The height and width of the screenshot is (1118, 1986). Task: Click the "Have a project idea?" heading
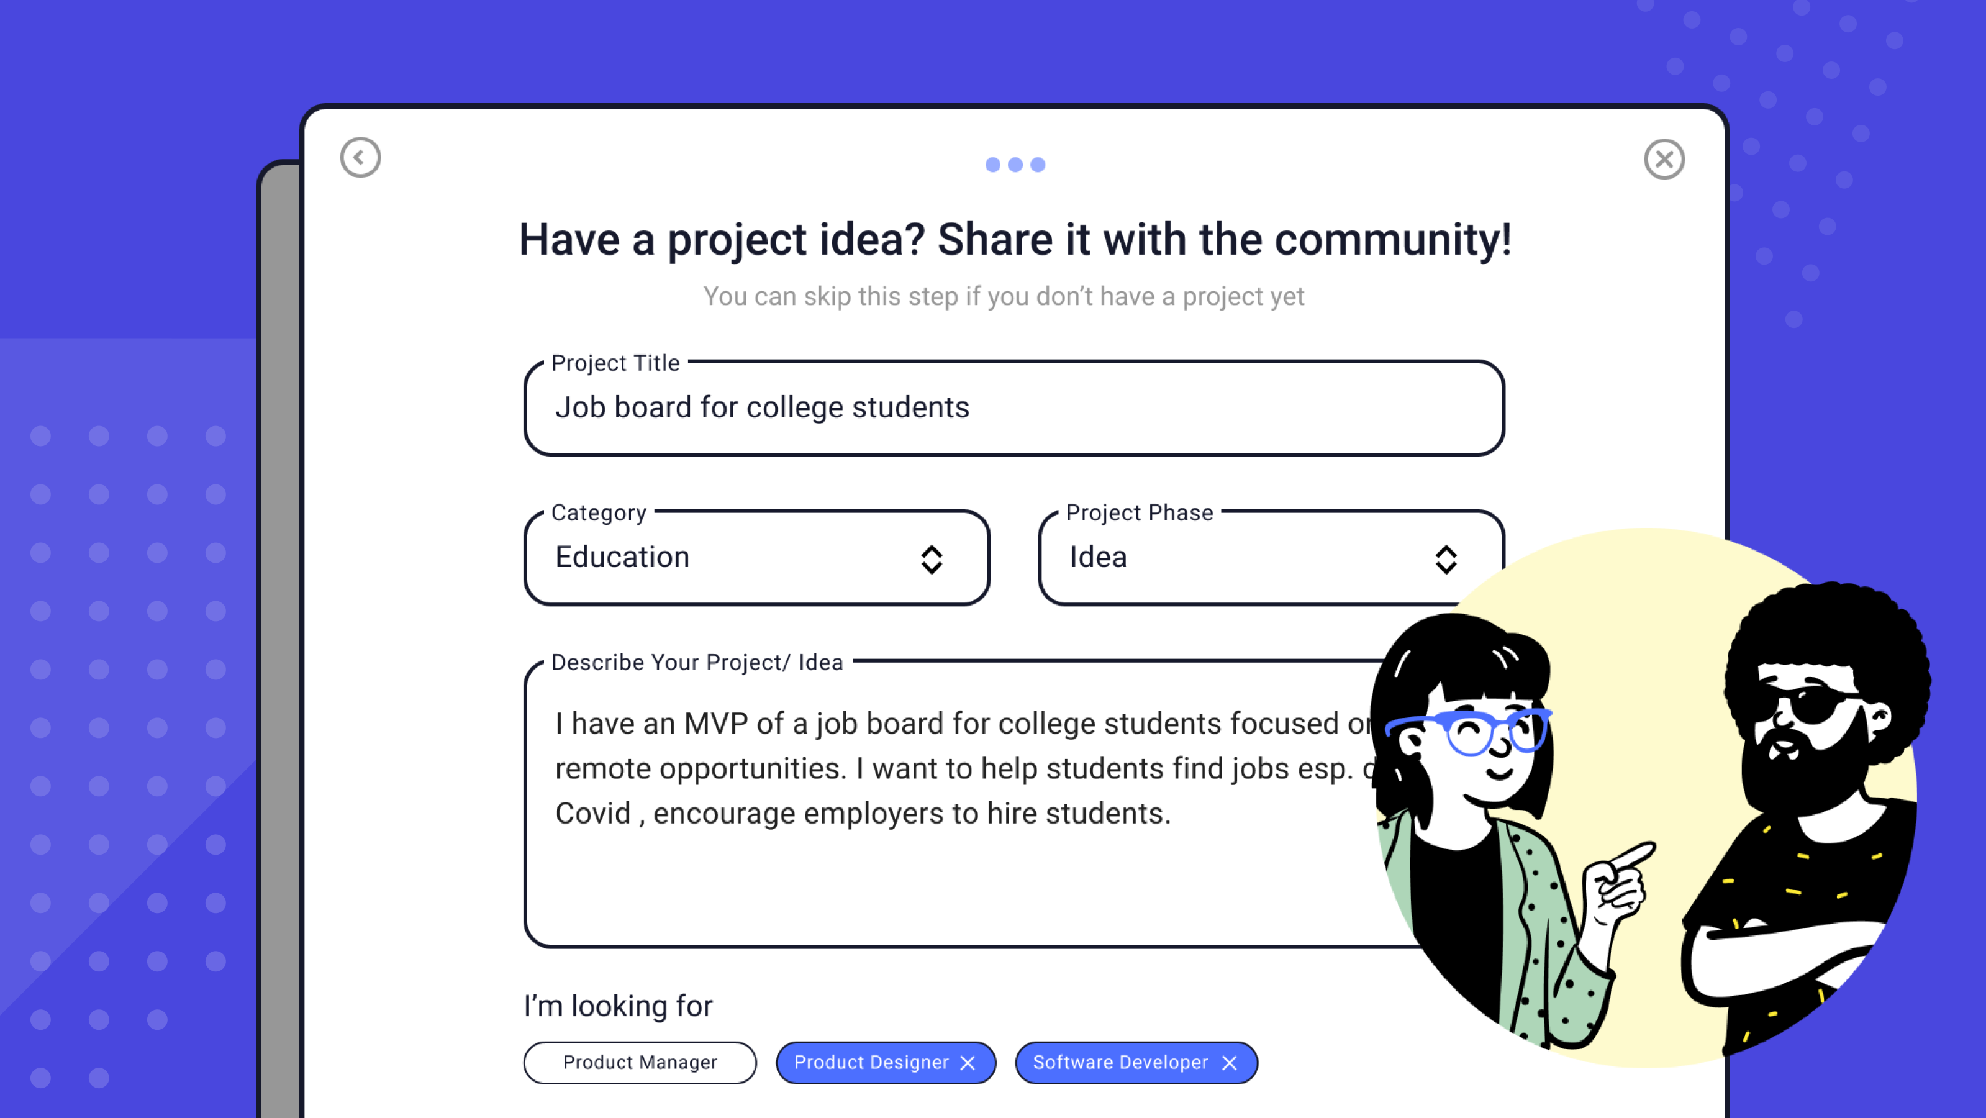(x=1015, y=240)
